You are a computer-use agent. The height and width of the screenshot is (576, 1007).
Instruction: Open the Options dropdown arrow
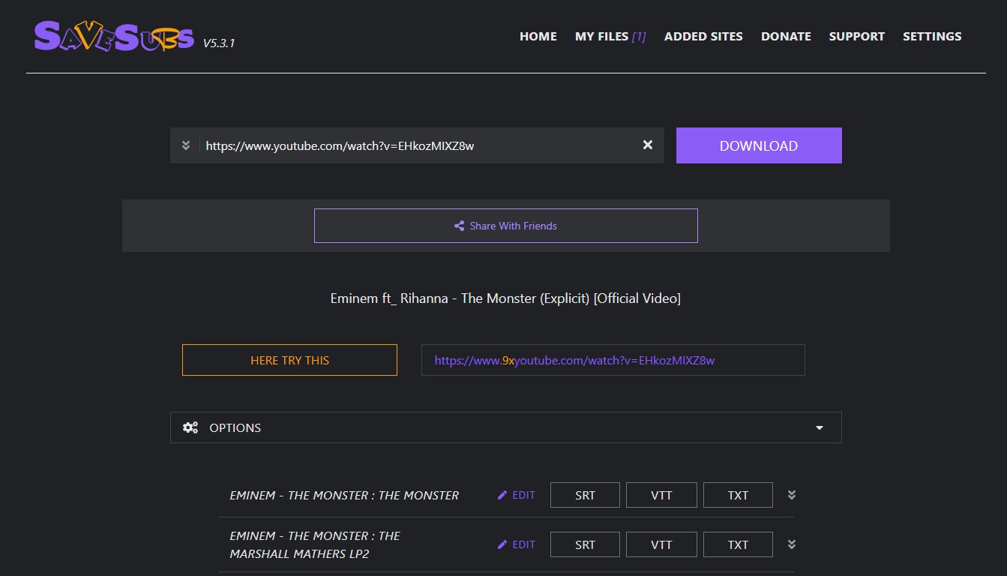820,428
